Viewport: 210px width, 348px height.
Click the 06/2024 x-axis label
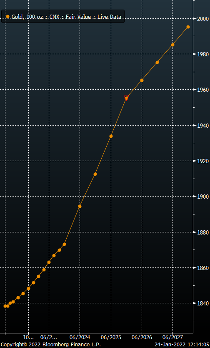(80, 337)
